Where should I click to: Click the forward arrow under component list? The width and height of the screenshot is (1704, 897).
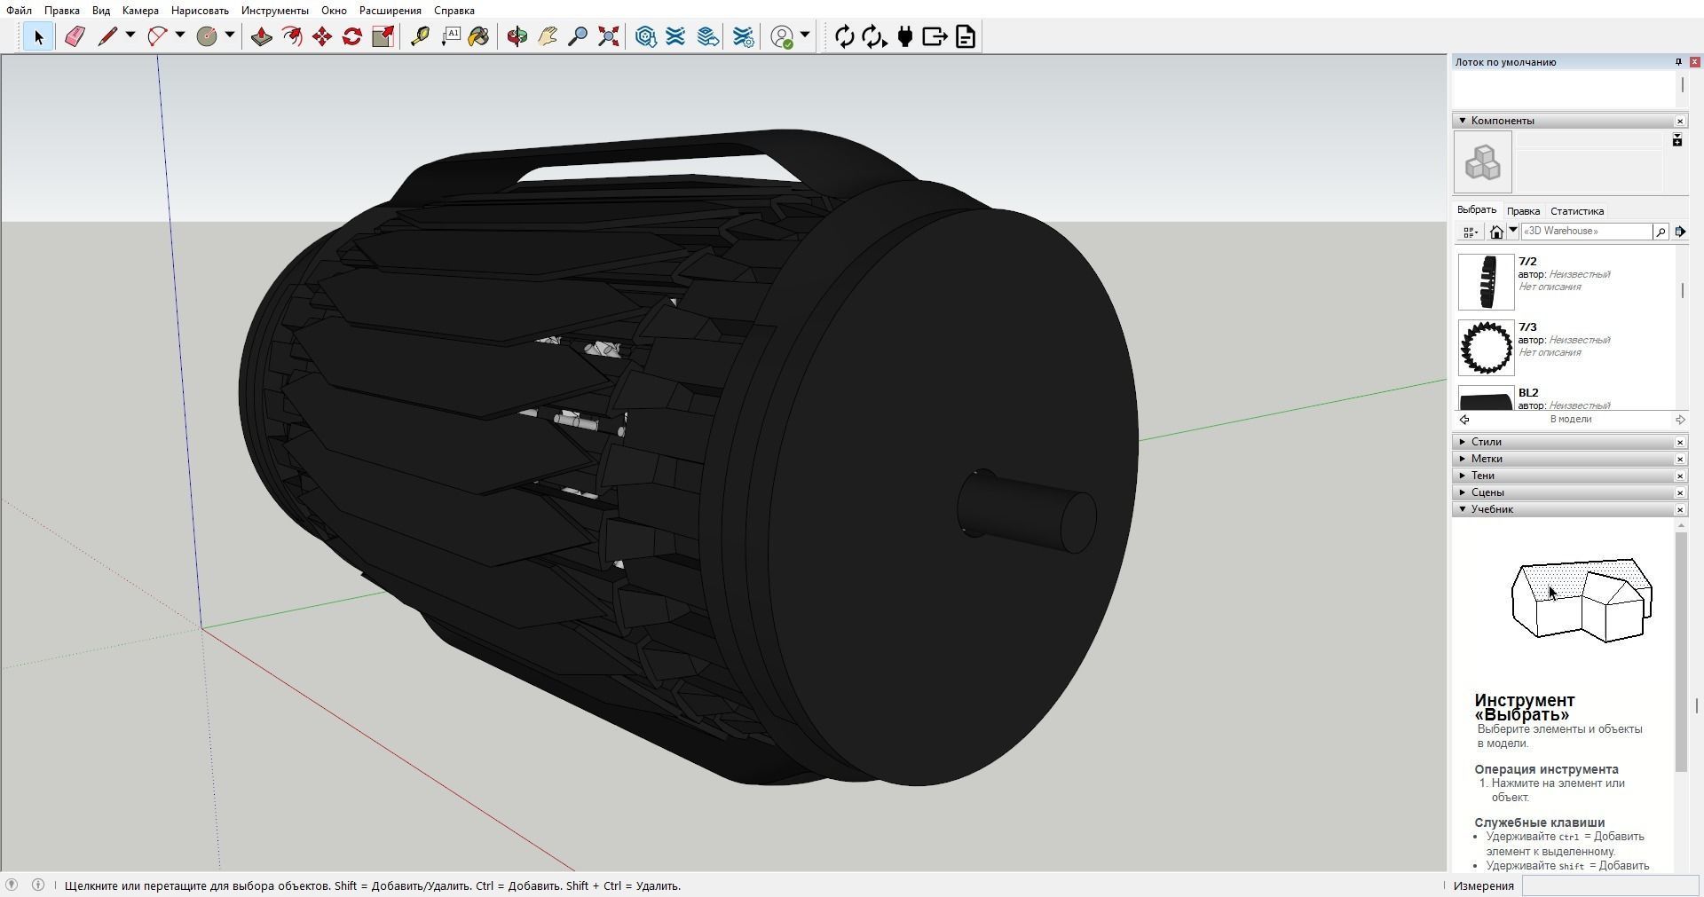pos(1680,420)
